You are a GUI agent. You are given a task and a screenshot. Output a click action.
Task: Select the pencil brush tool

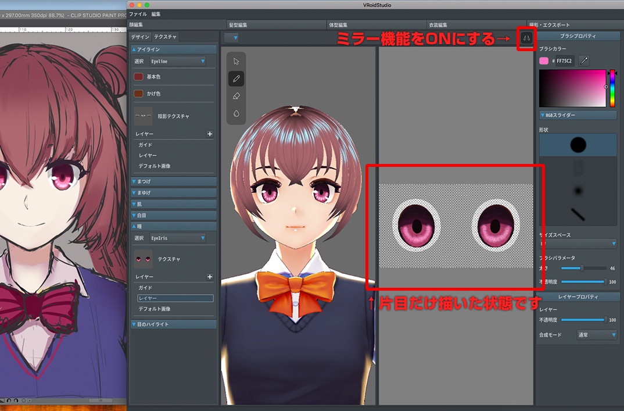click(x=236, y=78)
